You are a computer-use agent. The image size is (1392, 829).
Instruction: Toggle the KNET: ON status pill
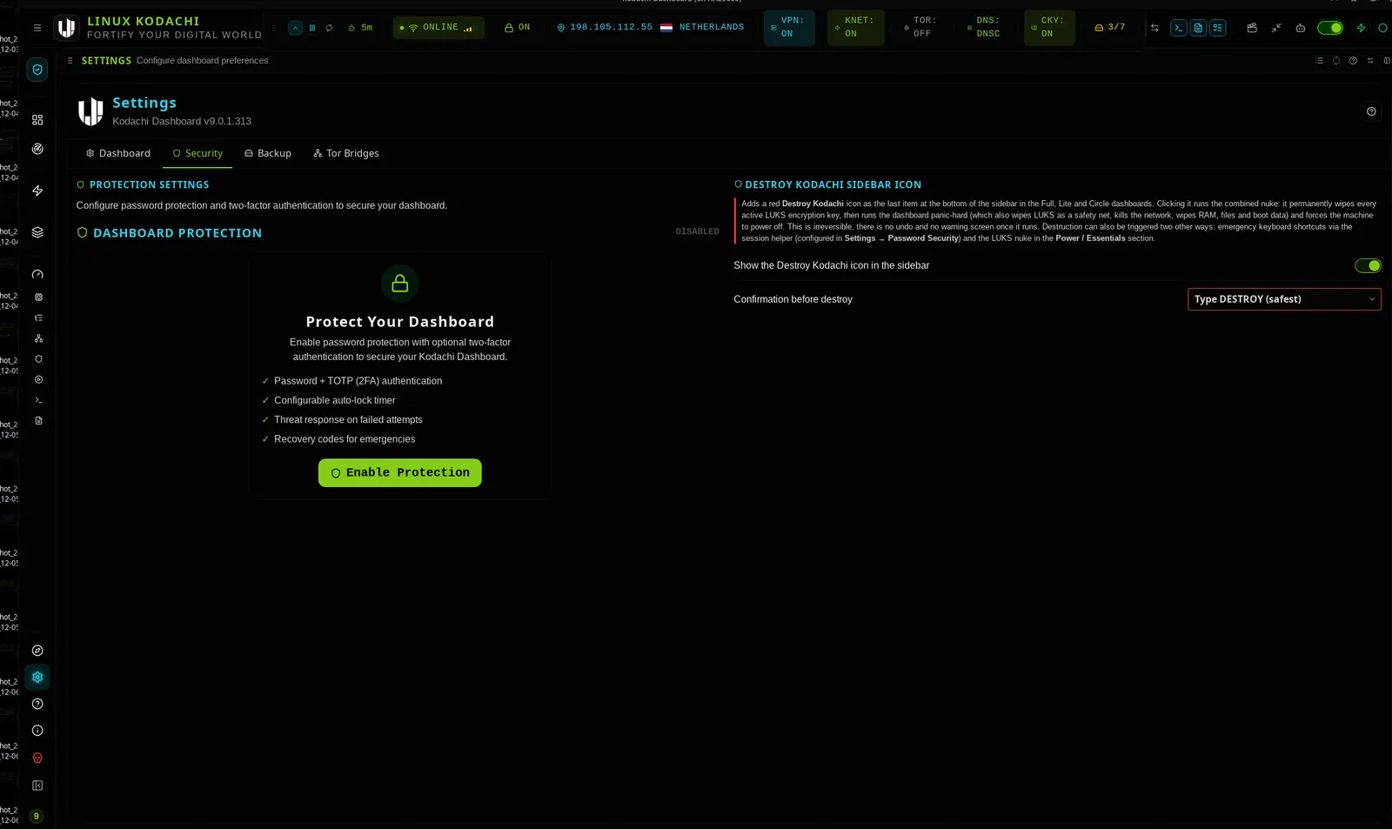click(856, 27)
